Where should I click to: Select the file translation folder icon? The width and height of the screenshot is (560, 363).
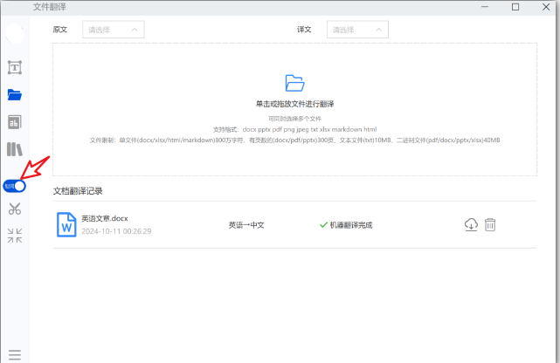tap(15, 95)
